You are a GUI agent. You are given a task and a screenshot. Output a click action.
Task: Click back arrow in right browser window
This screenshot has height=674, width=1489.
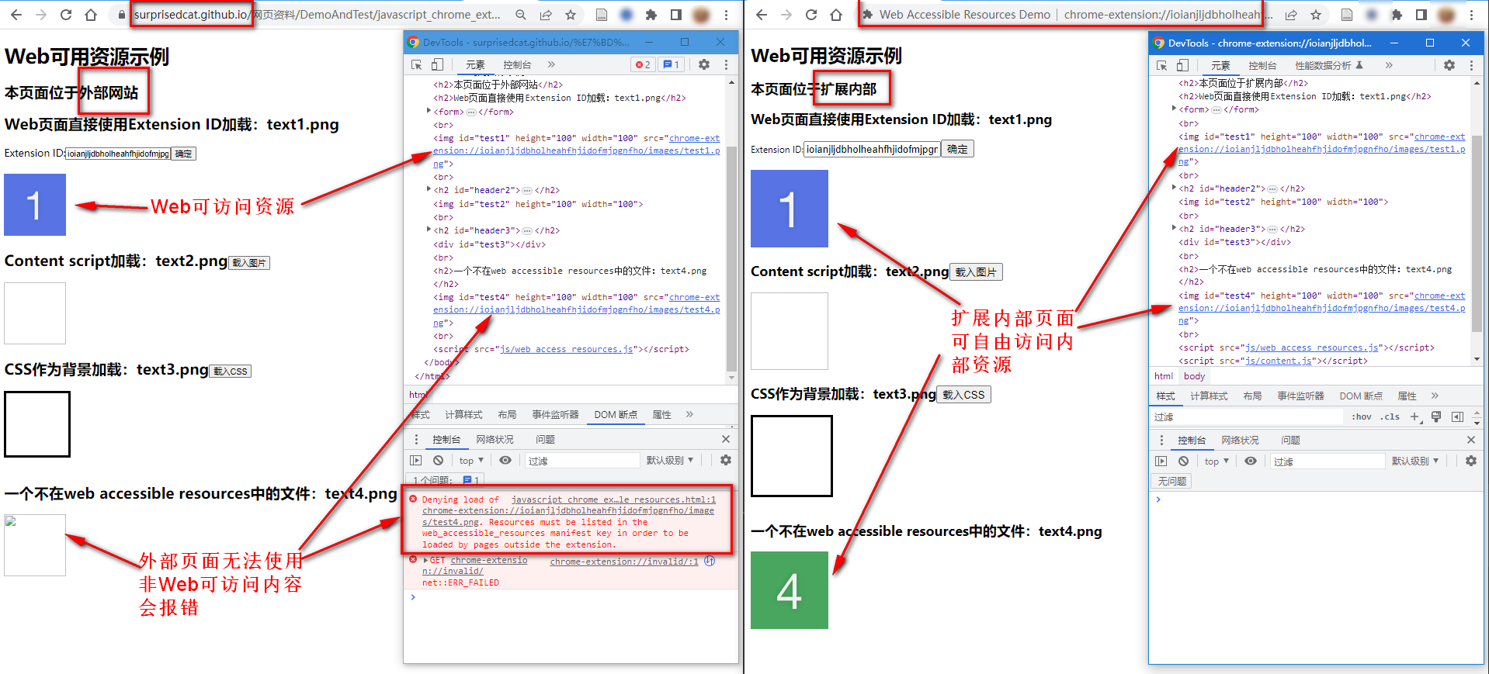click(762, 15)
